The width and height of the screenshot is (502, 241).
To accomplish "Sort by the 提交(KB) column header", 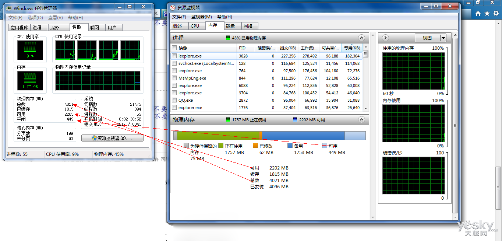I will [287, 48].
